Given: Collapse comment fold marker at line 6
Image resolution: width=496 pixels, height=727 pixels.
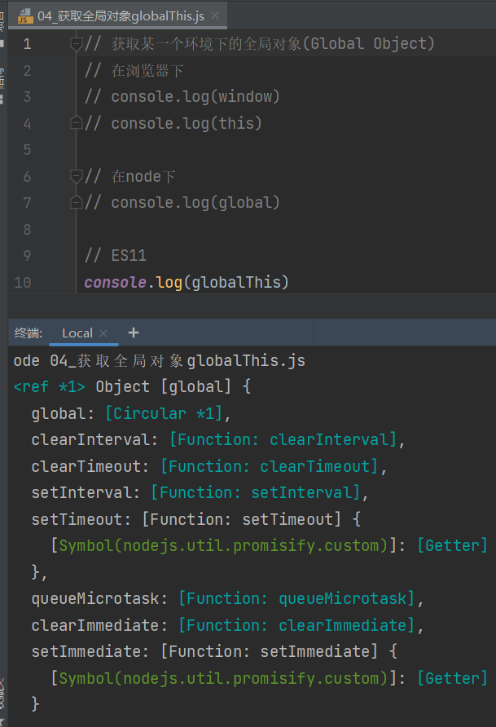Looking at the screenshot, I should tap(76, 176).
